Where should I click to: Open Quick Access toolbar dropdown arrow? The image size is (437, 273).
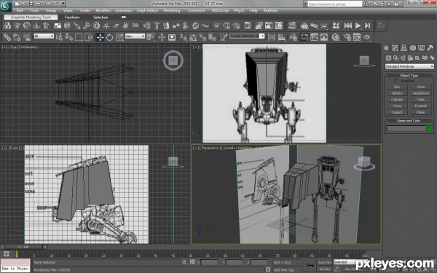tap(63, 4)
